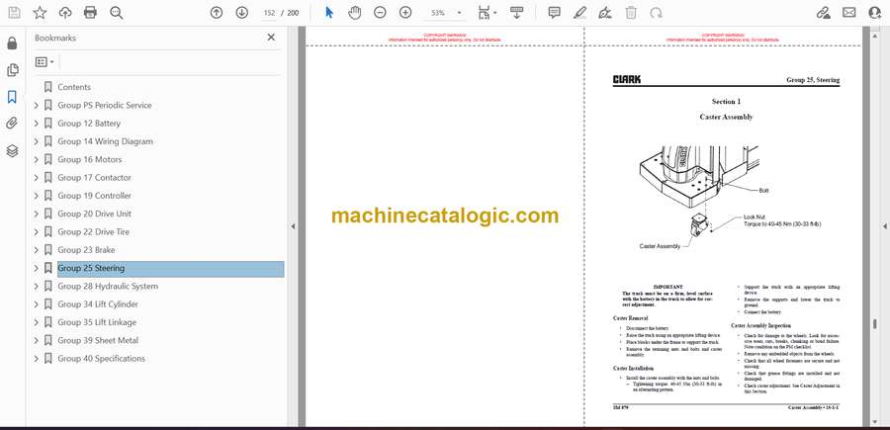The height and width of the screenshot is (430, 890).
Task: Open the layers panel
Action: 13,150
